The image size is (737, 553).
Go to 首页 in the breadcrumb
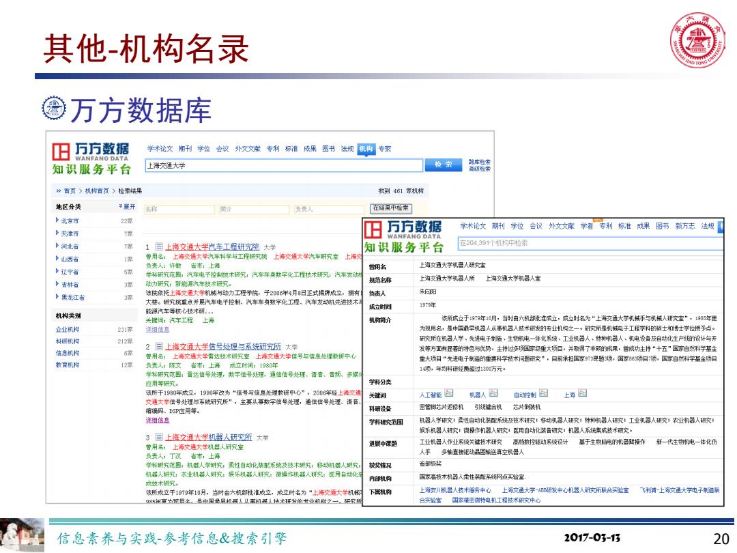pyautogui.click(x=70, y=191)
